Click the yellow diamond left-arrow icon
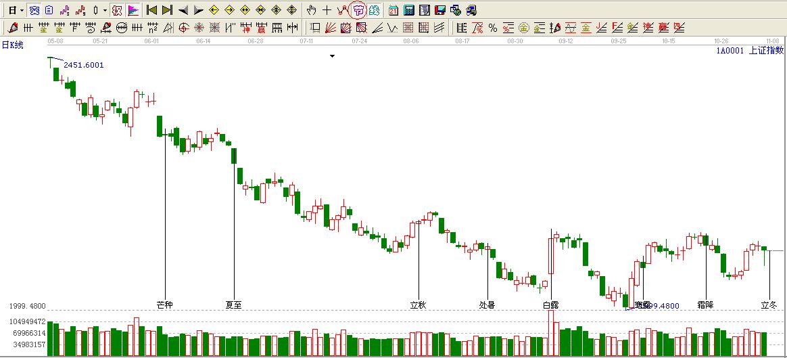This screenshot has height=358, width=787. pyautogui.click(x=214, y=10)
